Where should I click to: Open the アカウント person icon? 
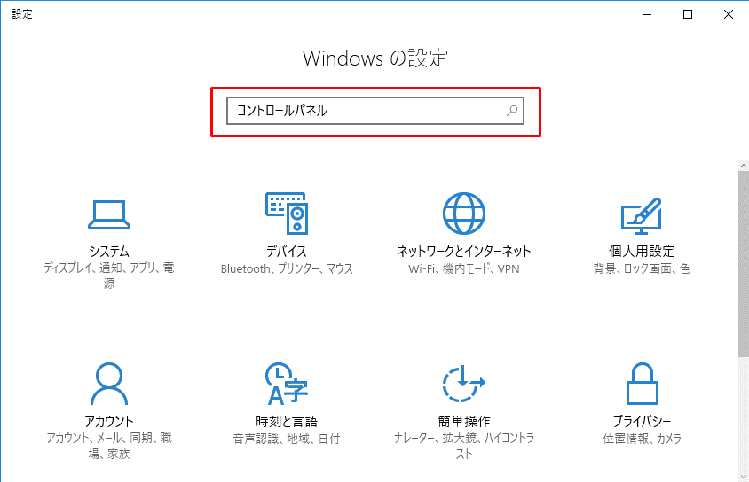tap(109, 384)
